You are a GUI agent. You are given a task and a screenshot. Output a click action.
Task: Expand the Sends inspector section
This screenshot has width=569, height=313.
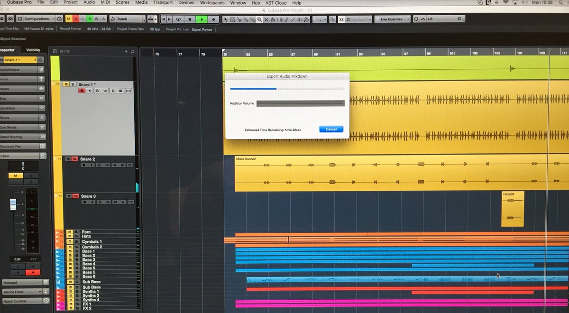point(23,117)
